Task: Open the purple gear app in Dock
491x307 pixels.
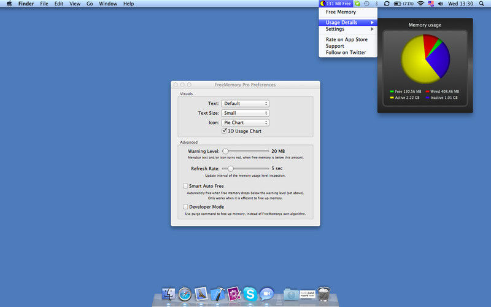Action: pyautogui.click(x=234, y=294)
